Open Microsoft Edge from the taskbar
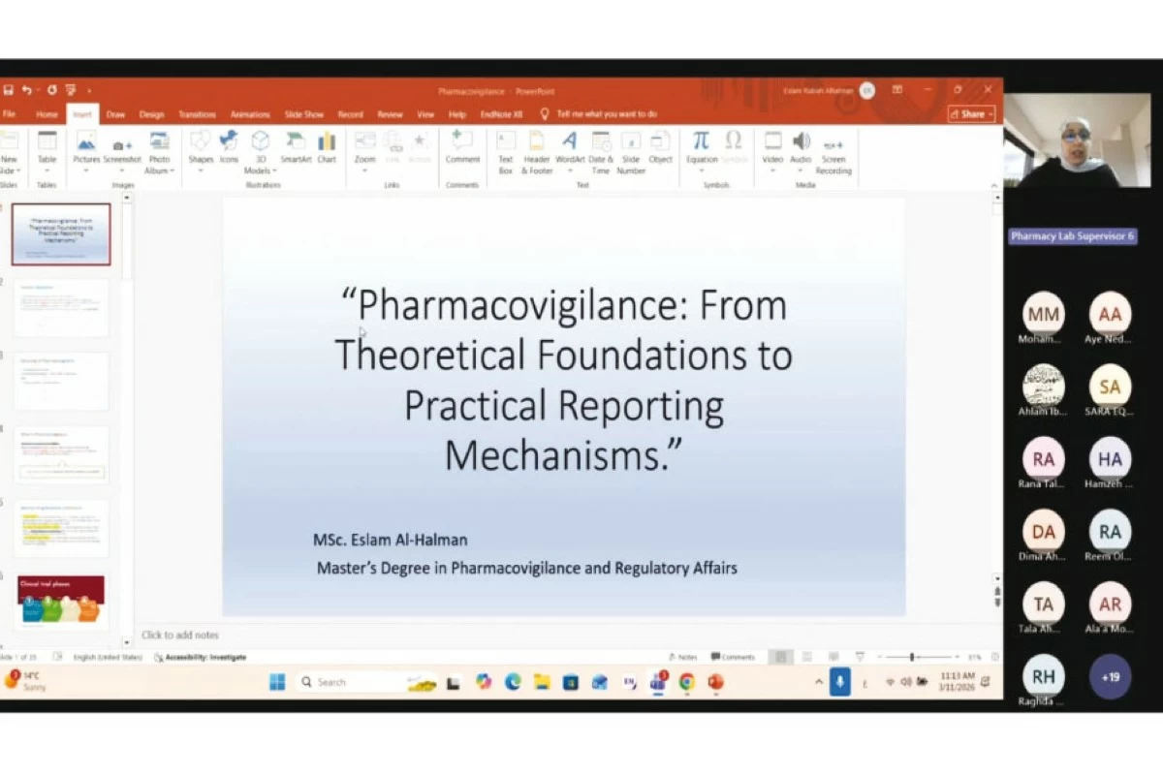Image resolution: width=1163 pixels, height=775 pixels. pos(513,682)
